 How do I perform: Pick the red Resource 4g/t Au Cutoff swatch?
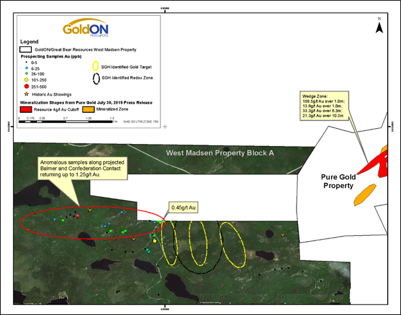(x=26, y=110)
